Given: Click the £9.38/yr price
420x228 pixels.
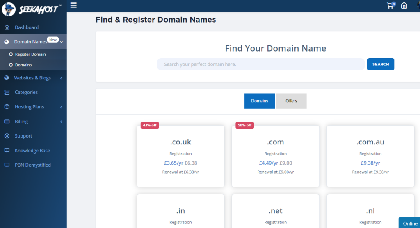Looking at the screenshot, I should tap(370, 163).
